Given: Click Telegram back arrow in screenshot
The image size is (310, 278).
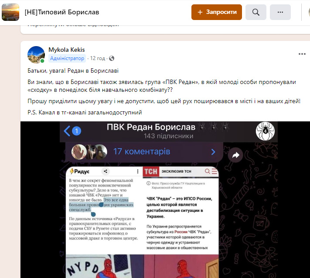Looking at the screenshot, I should [67, 131].
